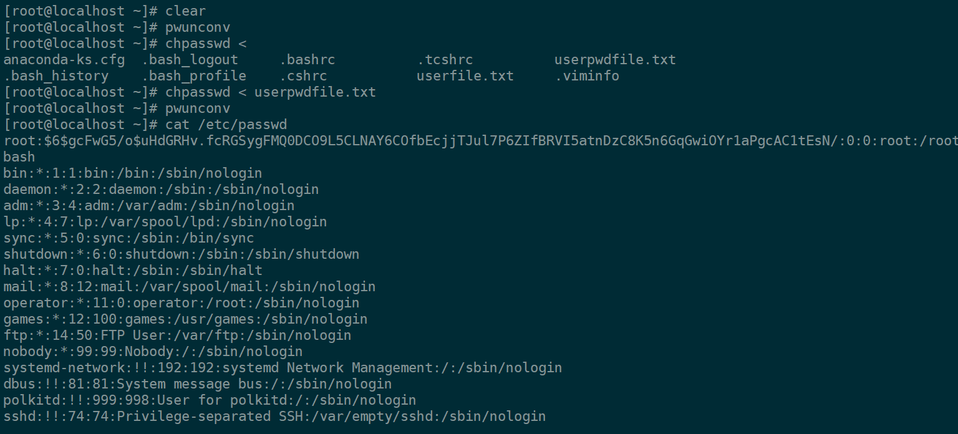958x434 pixels.
Task: Click the 'clear' command on first line
Action: [x=185, y=11]
